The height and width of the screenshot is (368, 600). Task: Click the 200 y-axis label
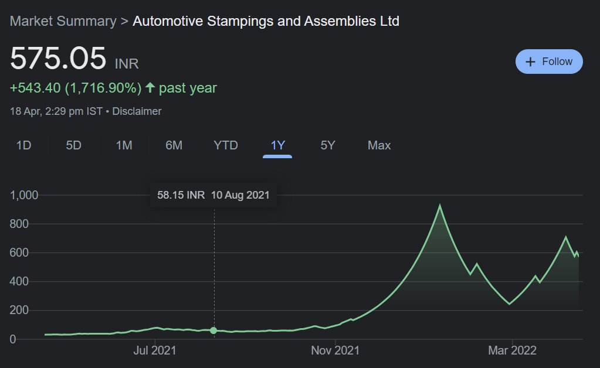pos(19,311)
